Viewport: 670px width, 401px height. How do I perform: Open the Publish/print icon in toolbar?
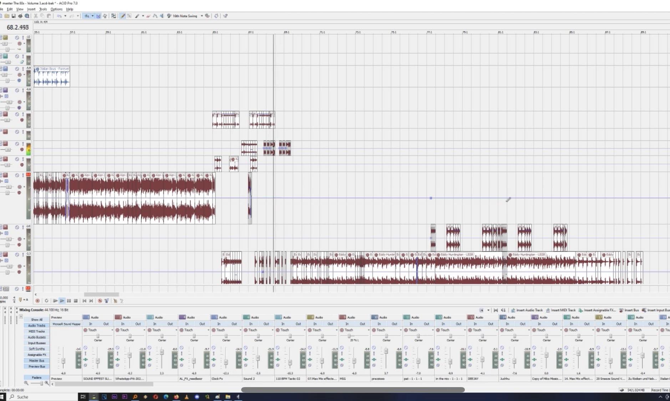(20, 16)
